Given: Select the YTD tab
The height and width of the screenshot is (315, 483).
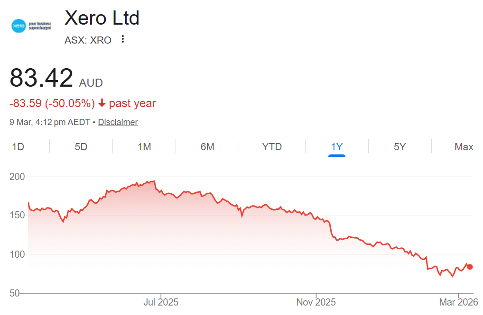Looking at the screenshot, I should click(272, 147).
